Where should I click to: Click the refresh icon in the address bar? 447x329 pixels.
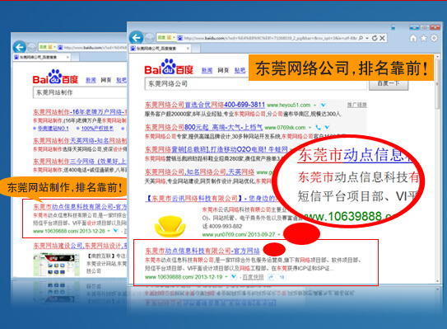click(375, 38)
